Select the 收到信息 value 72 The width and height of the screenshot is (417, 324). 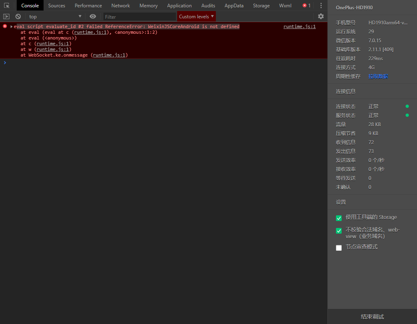(x=371, y=142)
